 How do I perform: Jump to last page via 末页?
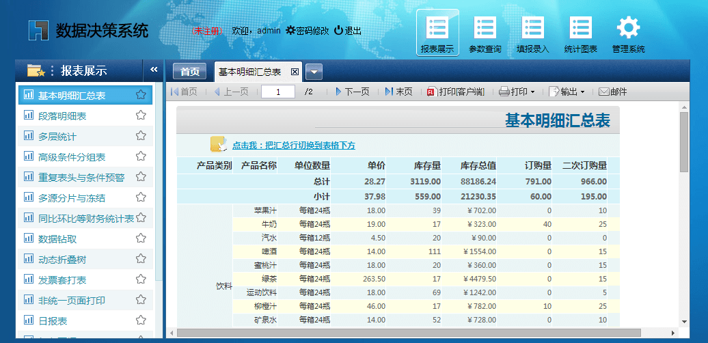[x=398, y=92]
